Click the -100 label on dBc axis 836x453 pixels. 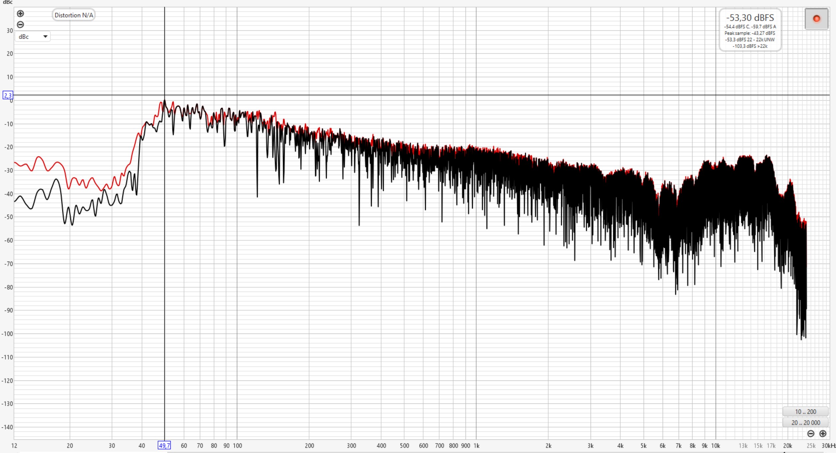(x=7, y=334)
